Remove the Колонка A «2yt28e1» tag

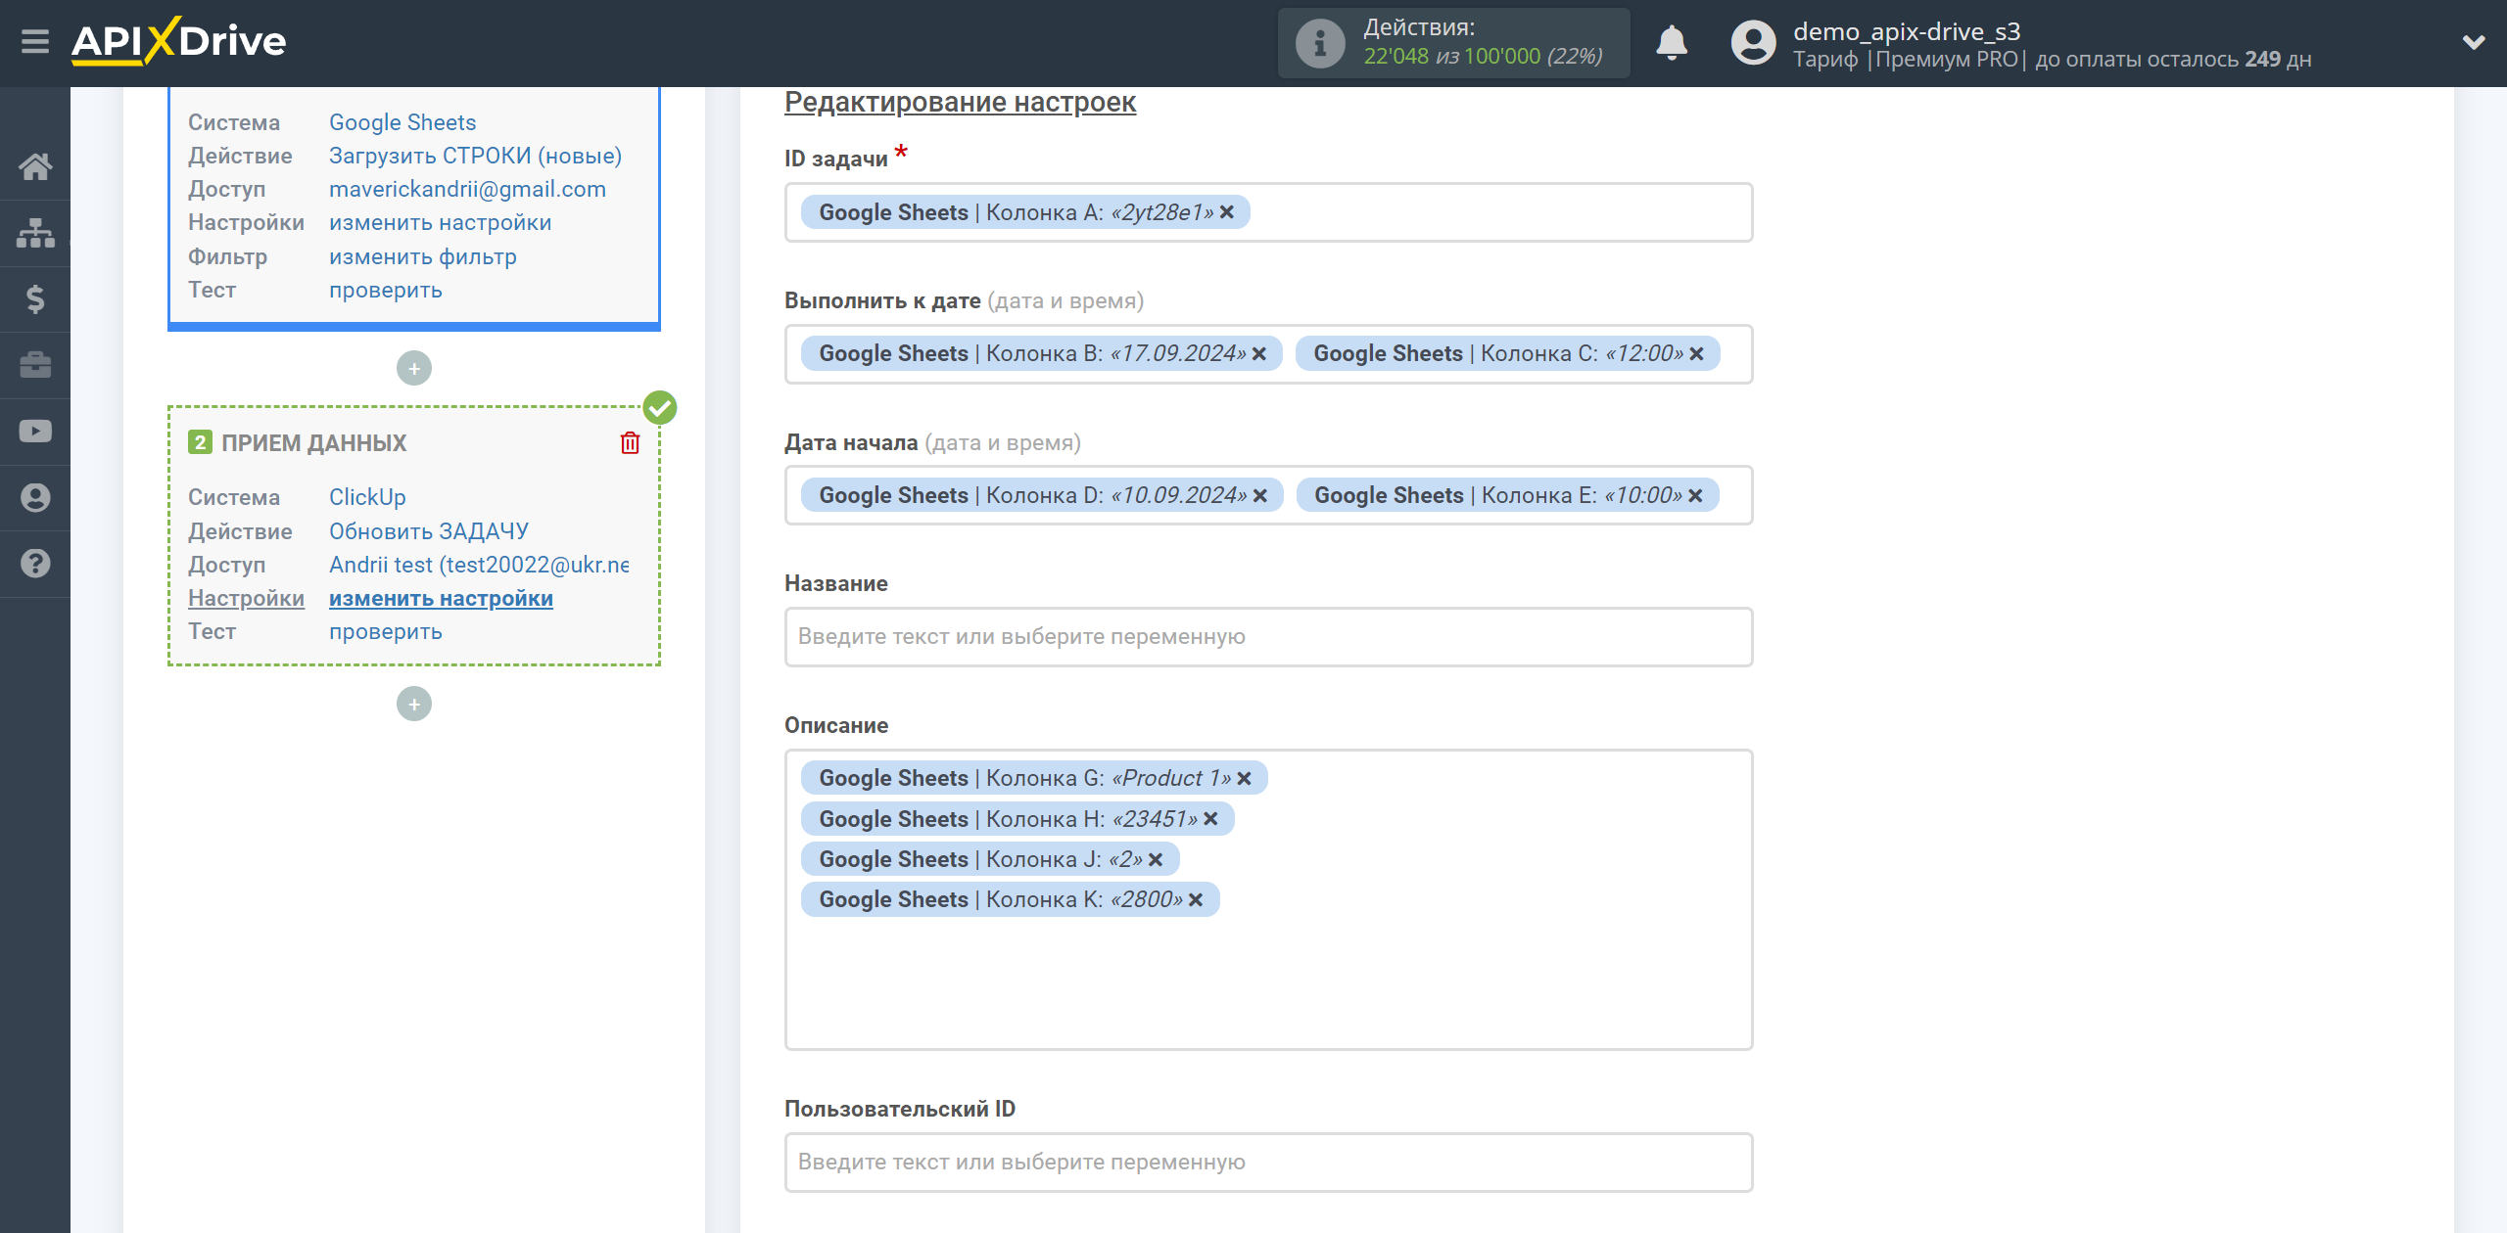(1227, 212)
